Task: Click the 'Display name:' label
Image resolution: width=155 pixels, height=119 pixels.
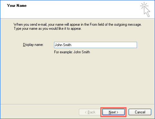Action: [33, 45]
